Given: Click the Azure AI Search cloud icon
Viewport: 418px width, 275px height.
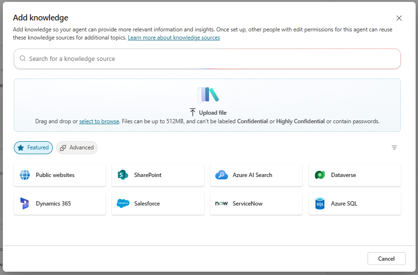Looking at the screenshot, I should pyautogui.click(x=221, y=175).
